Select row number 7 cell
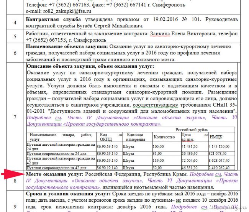This screenshot has height=212, width=249. click(x=15, y=117)
